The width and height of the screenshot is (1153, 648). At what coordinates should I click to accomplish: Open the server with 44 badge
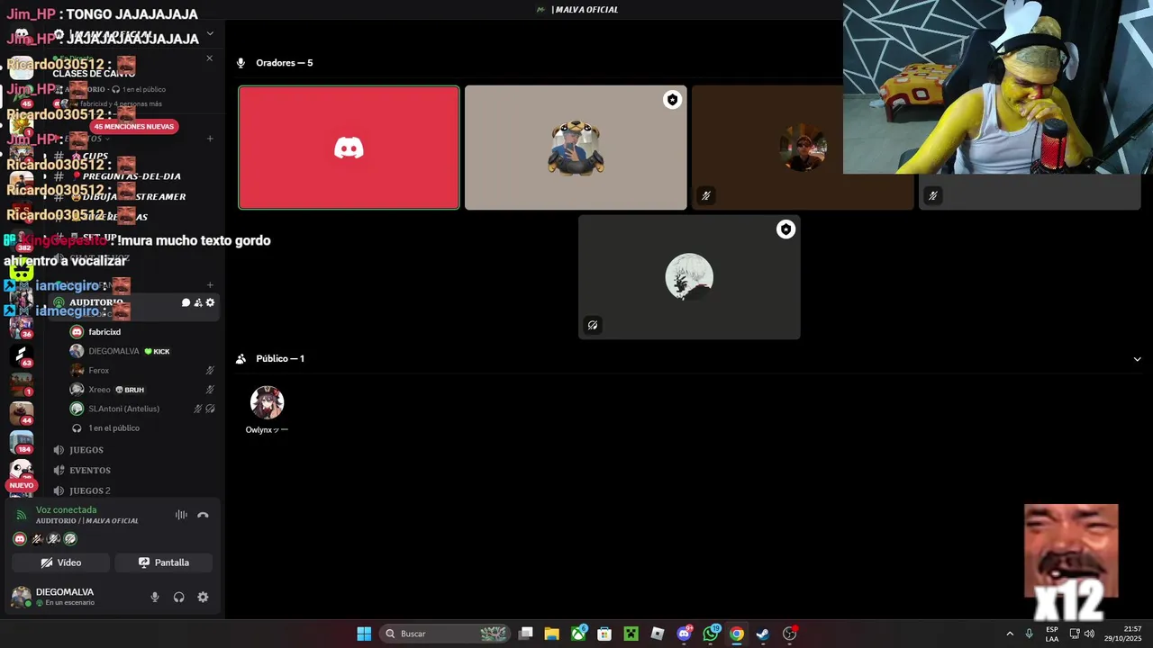click(x=21, y=412)
